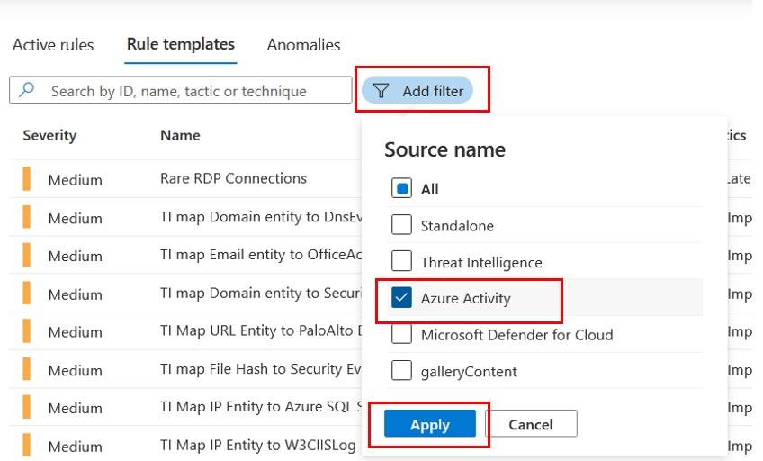The image size is (763, 461).
Task: Check the Threat Intelligence checkbox
Action: [401, 261]
